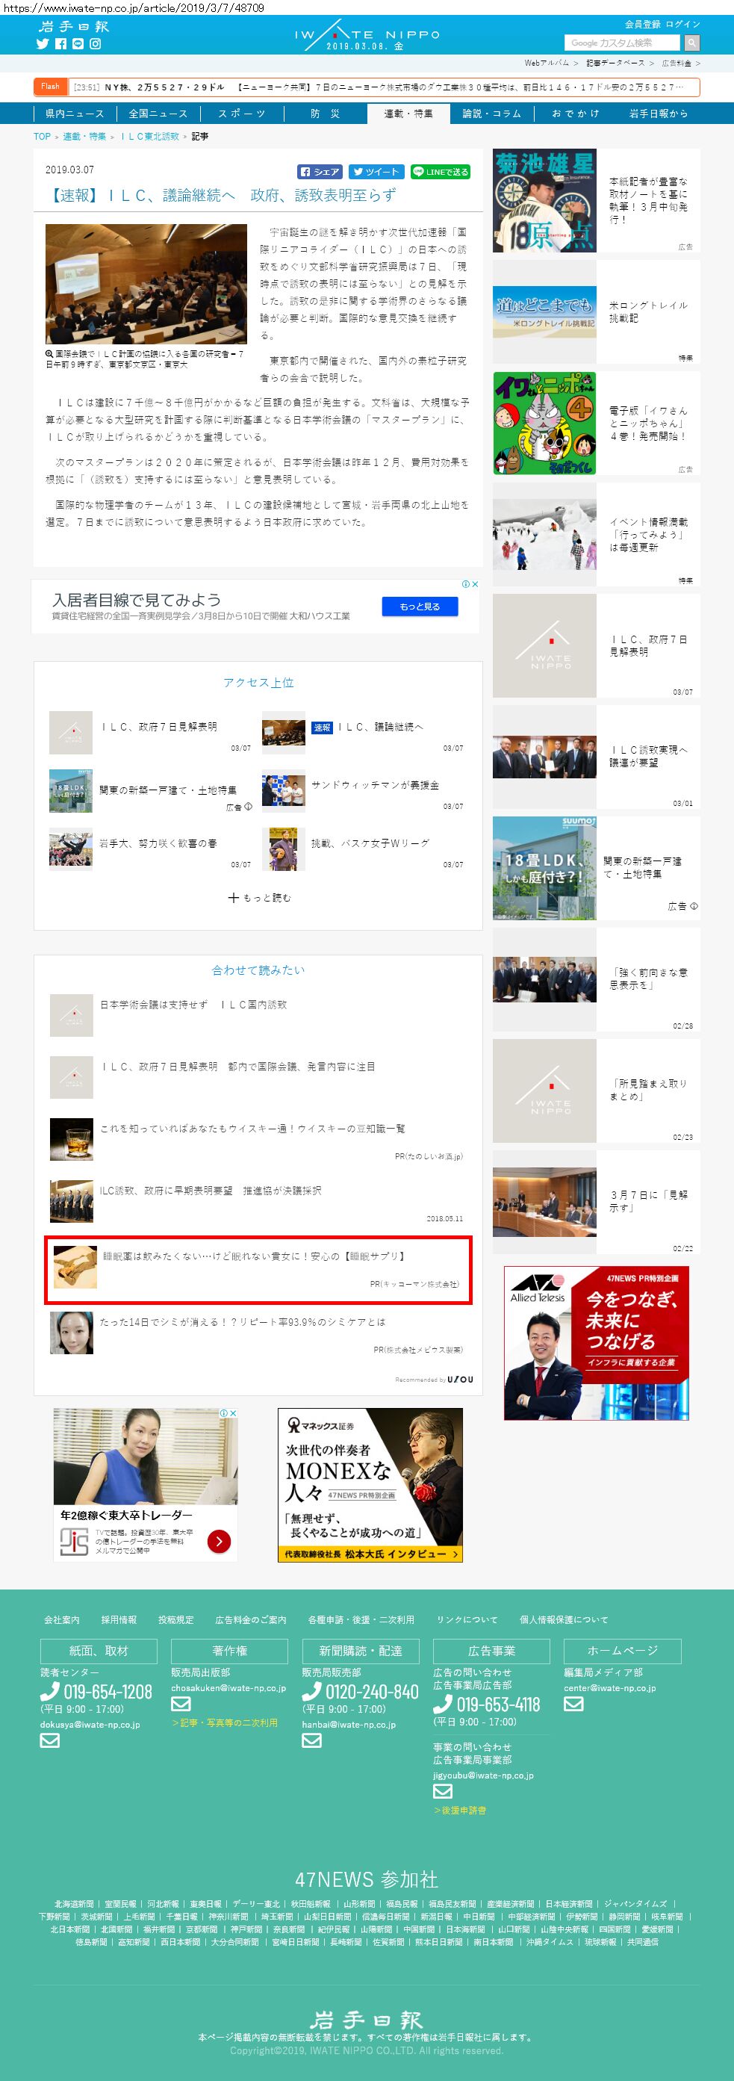Open the whiskey trivia PR article
Viewport: 734px width, 2081px height.
252,1129
